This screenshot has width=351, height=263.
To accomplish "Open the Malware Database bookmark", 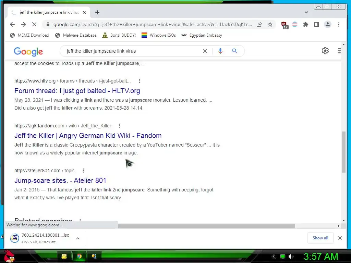I will 76,35.
